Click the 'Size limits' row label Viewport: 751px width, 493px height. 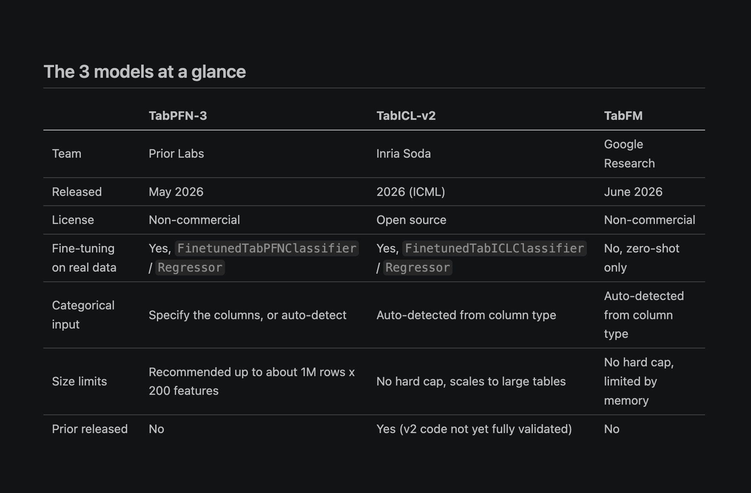tap(80, 381)
